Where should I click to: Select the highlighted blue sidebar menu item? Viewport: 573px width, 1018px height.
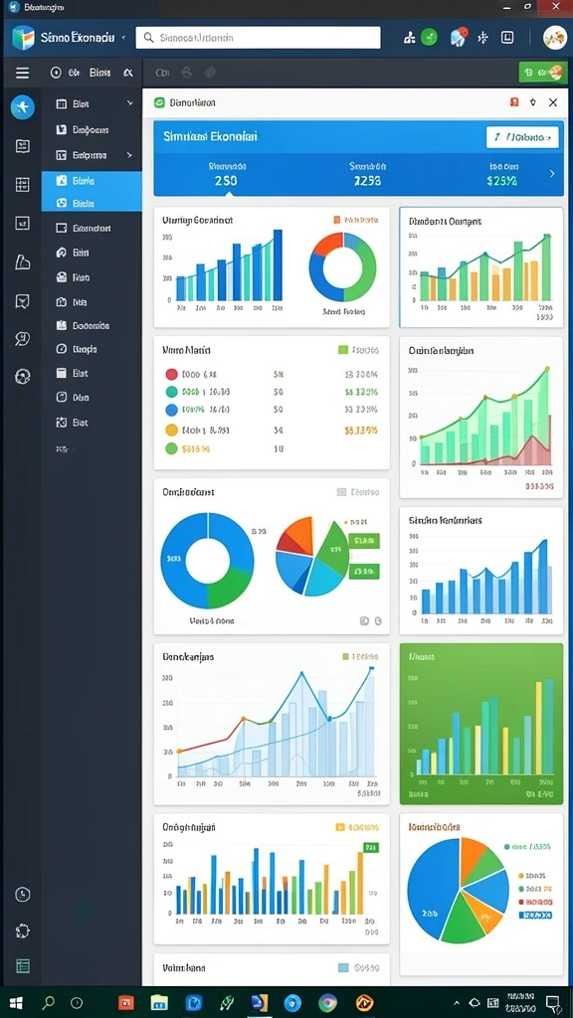click(92, 181)
